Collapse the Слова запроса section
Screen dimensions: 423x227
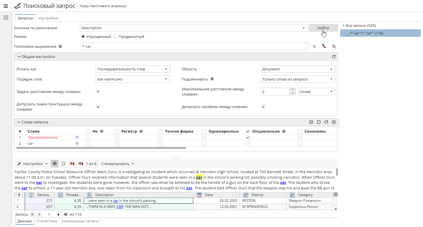pos(19,122)
